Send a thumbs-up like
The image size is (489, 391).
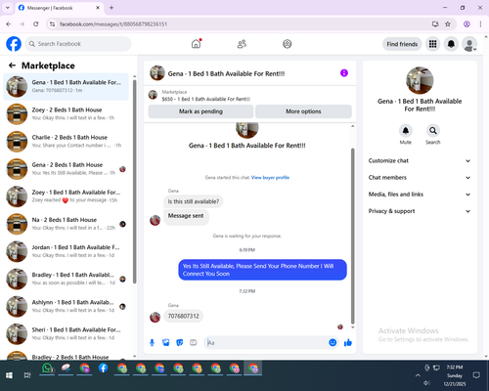coord(348,342)
